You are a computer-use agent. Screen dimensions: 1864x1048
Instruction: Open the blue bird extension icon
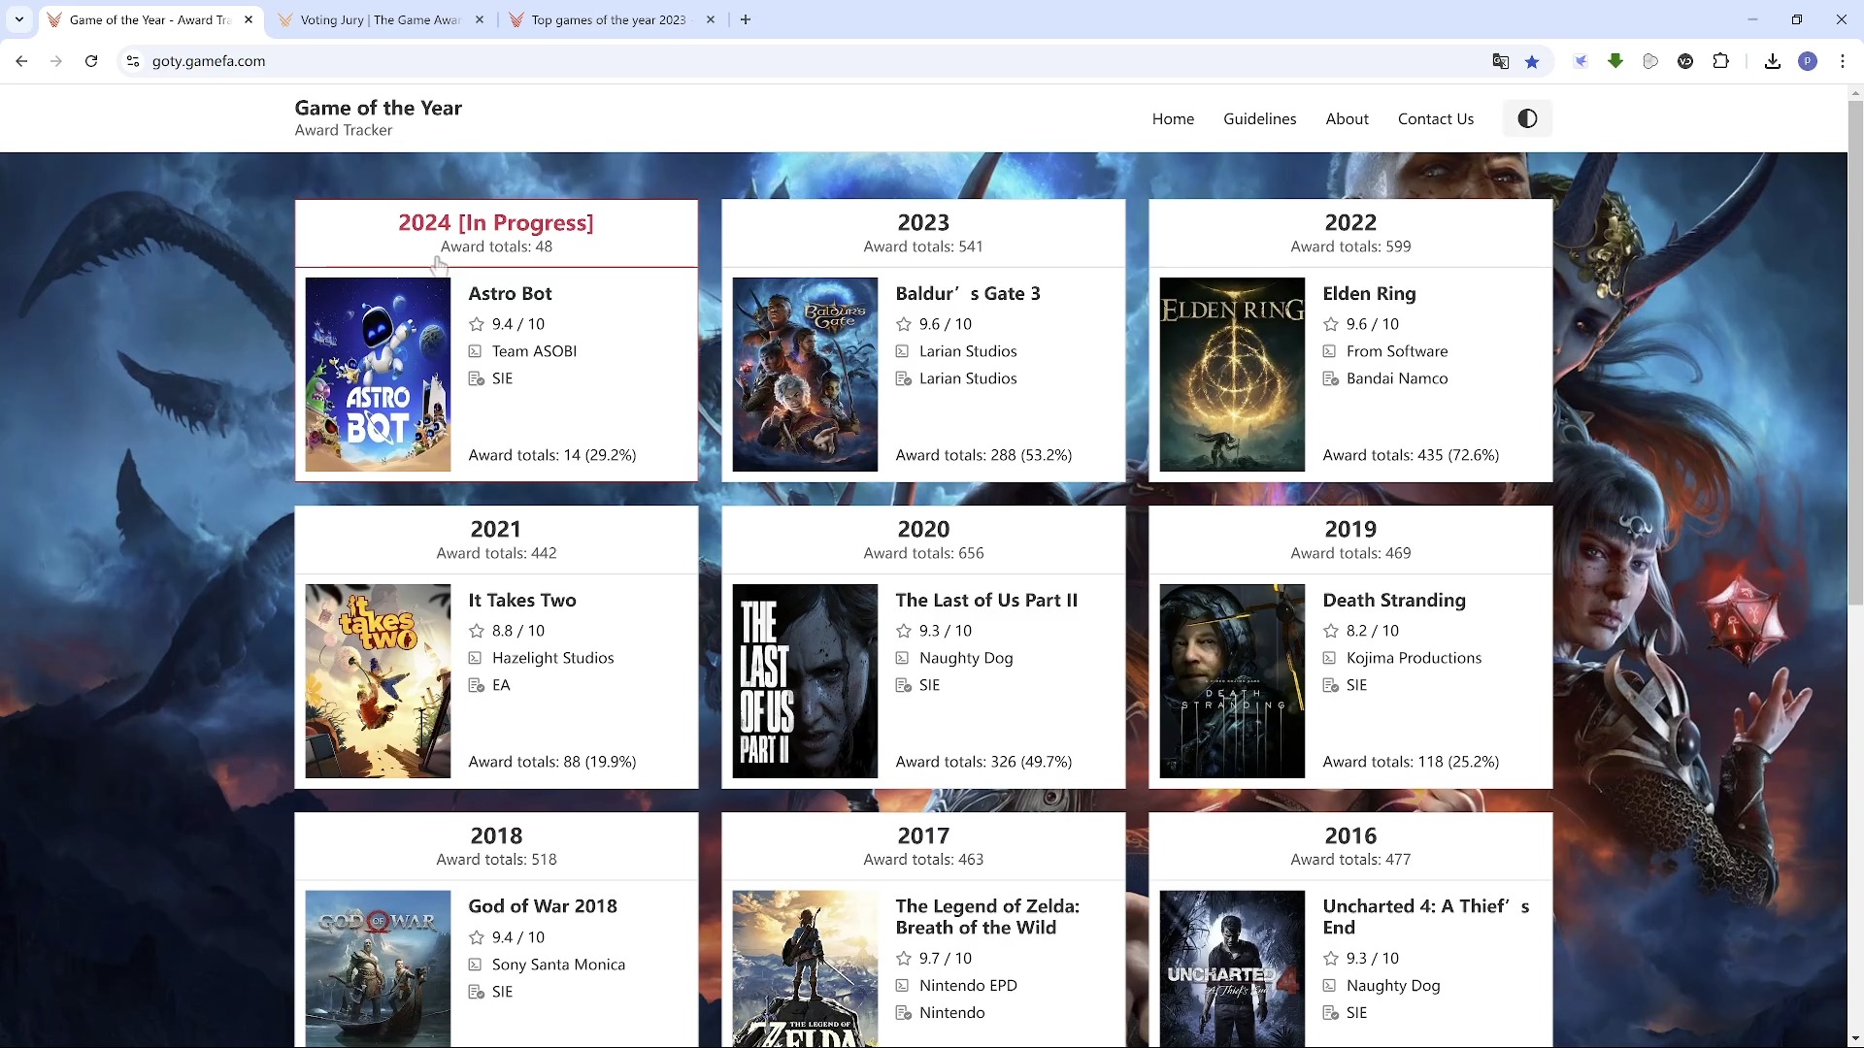point(1581,61)
